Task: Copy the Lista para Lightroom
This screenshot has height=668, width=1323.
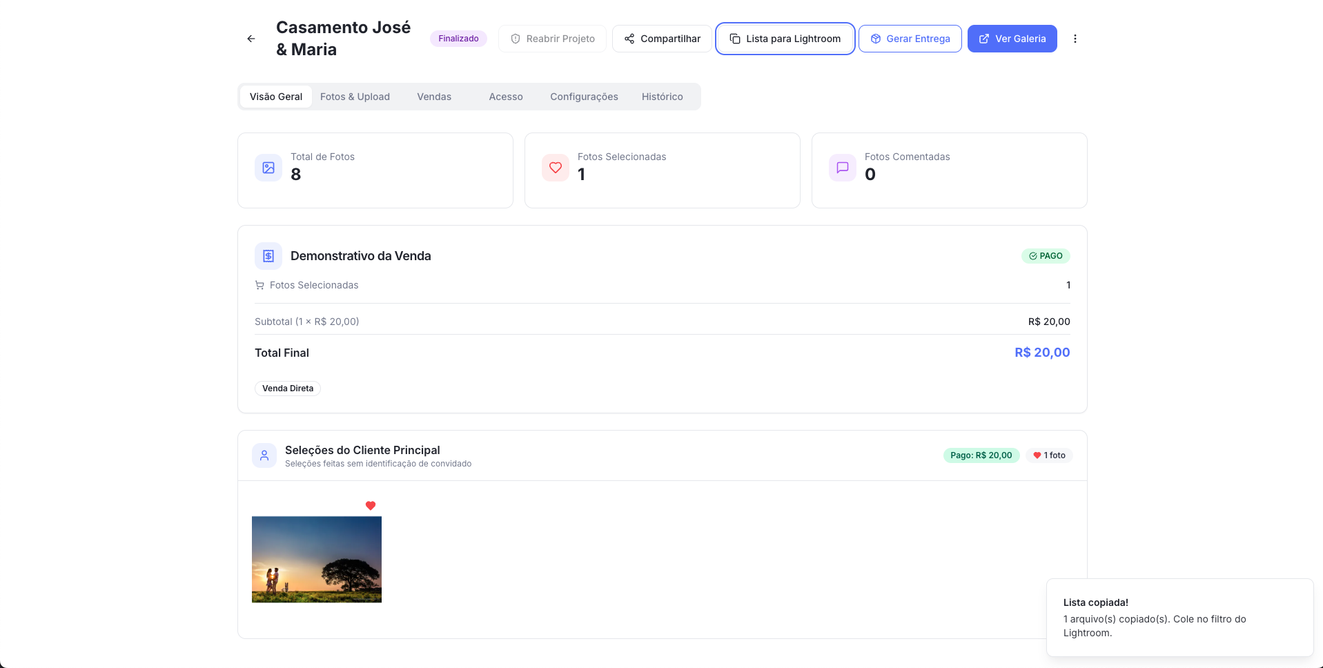Action: tap(785, 39)
